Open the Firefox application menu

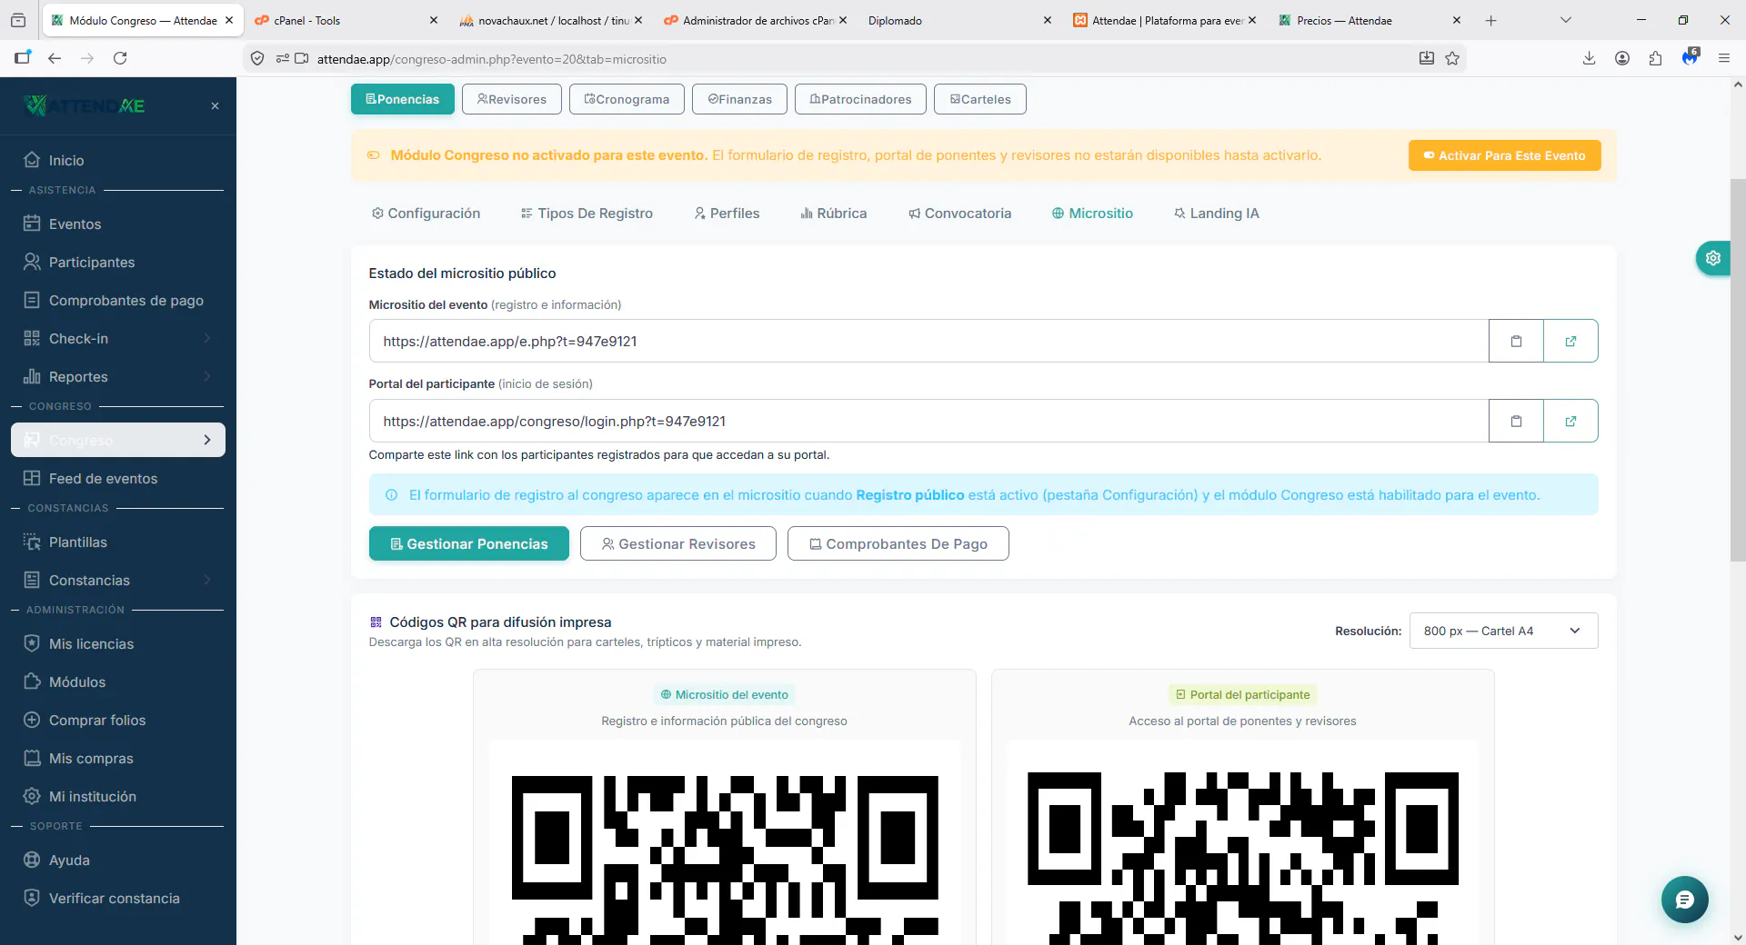1723,58
